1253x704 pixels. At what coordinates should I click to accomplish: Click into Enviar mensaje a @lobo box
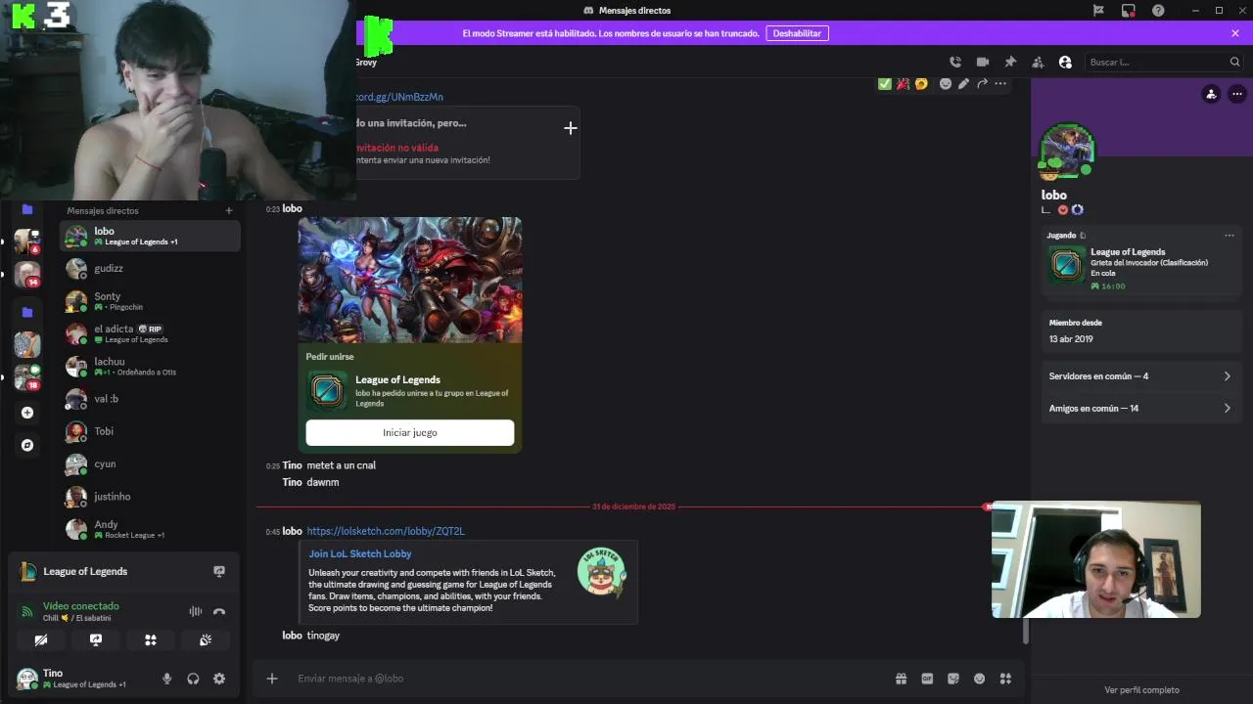point(587,679)
